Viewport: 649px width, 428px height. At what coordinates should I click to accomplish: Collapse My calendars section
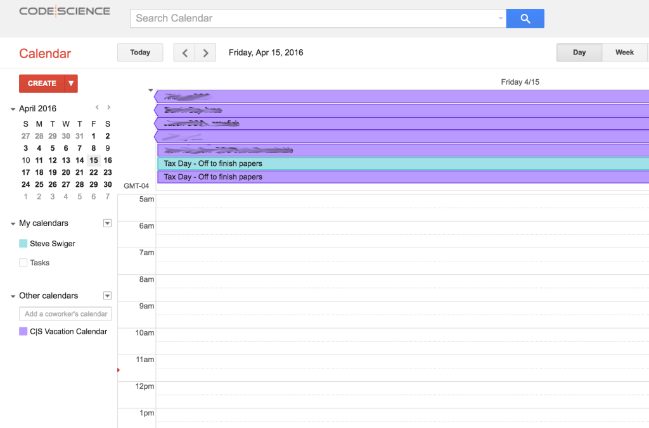[13, 223]
